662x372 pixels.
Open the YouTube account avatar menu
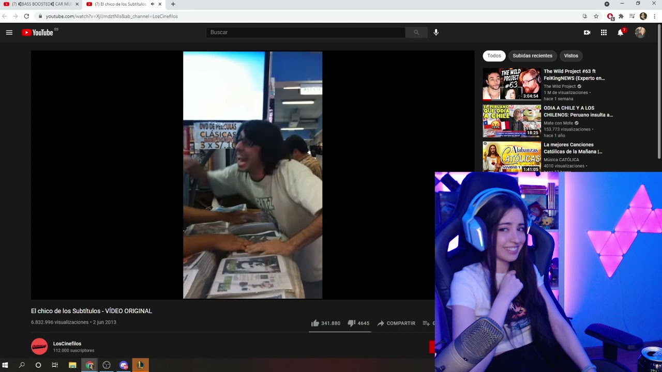640,33
